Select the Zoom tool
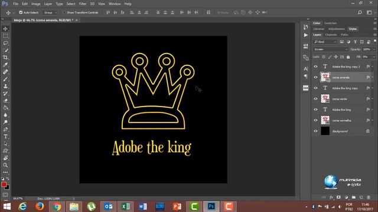This screenshot has height=212, width=378. (x=5, y=165)
